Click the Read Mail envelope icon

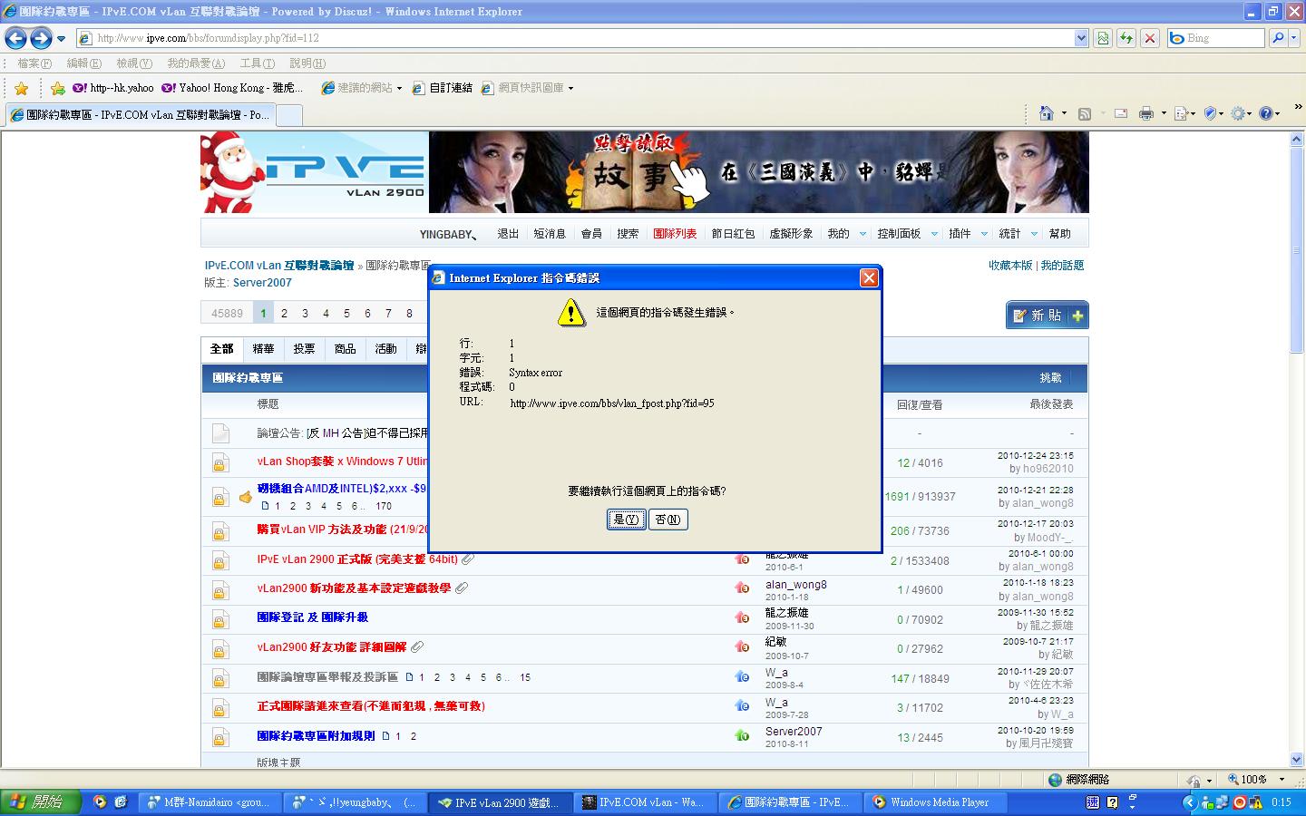1121,113
